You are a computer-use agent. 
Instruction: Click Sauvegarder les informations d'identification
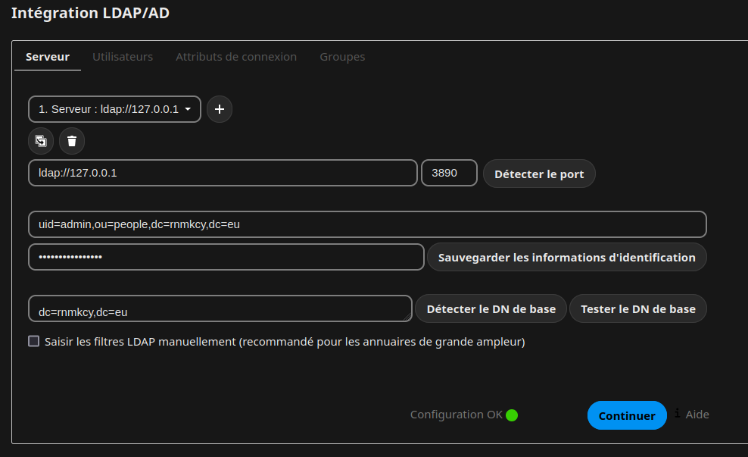point(566,257)
